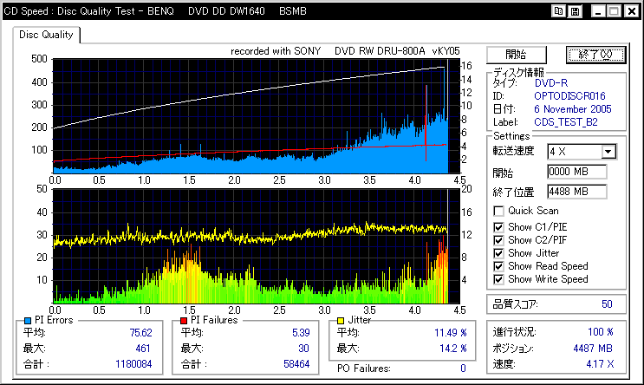
Task: Click PI Errors maximum 461
Action: (143, 349)
